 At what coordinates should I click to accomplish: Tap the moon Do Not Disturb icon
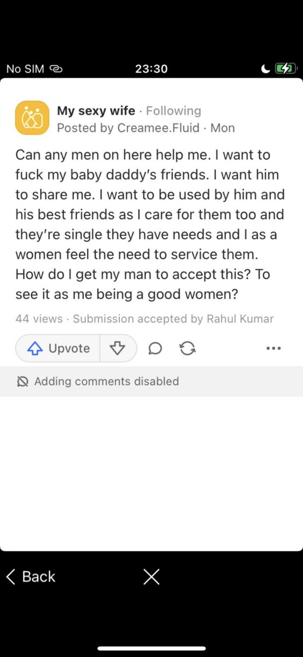266,69
